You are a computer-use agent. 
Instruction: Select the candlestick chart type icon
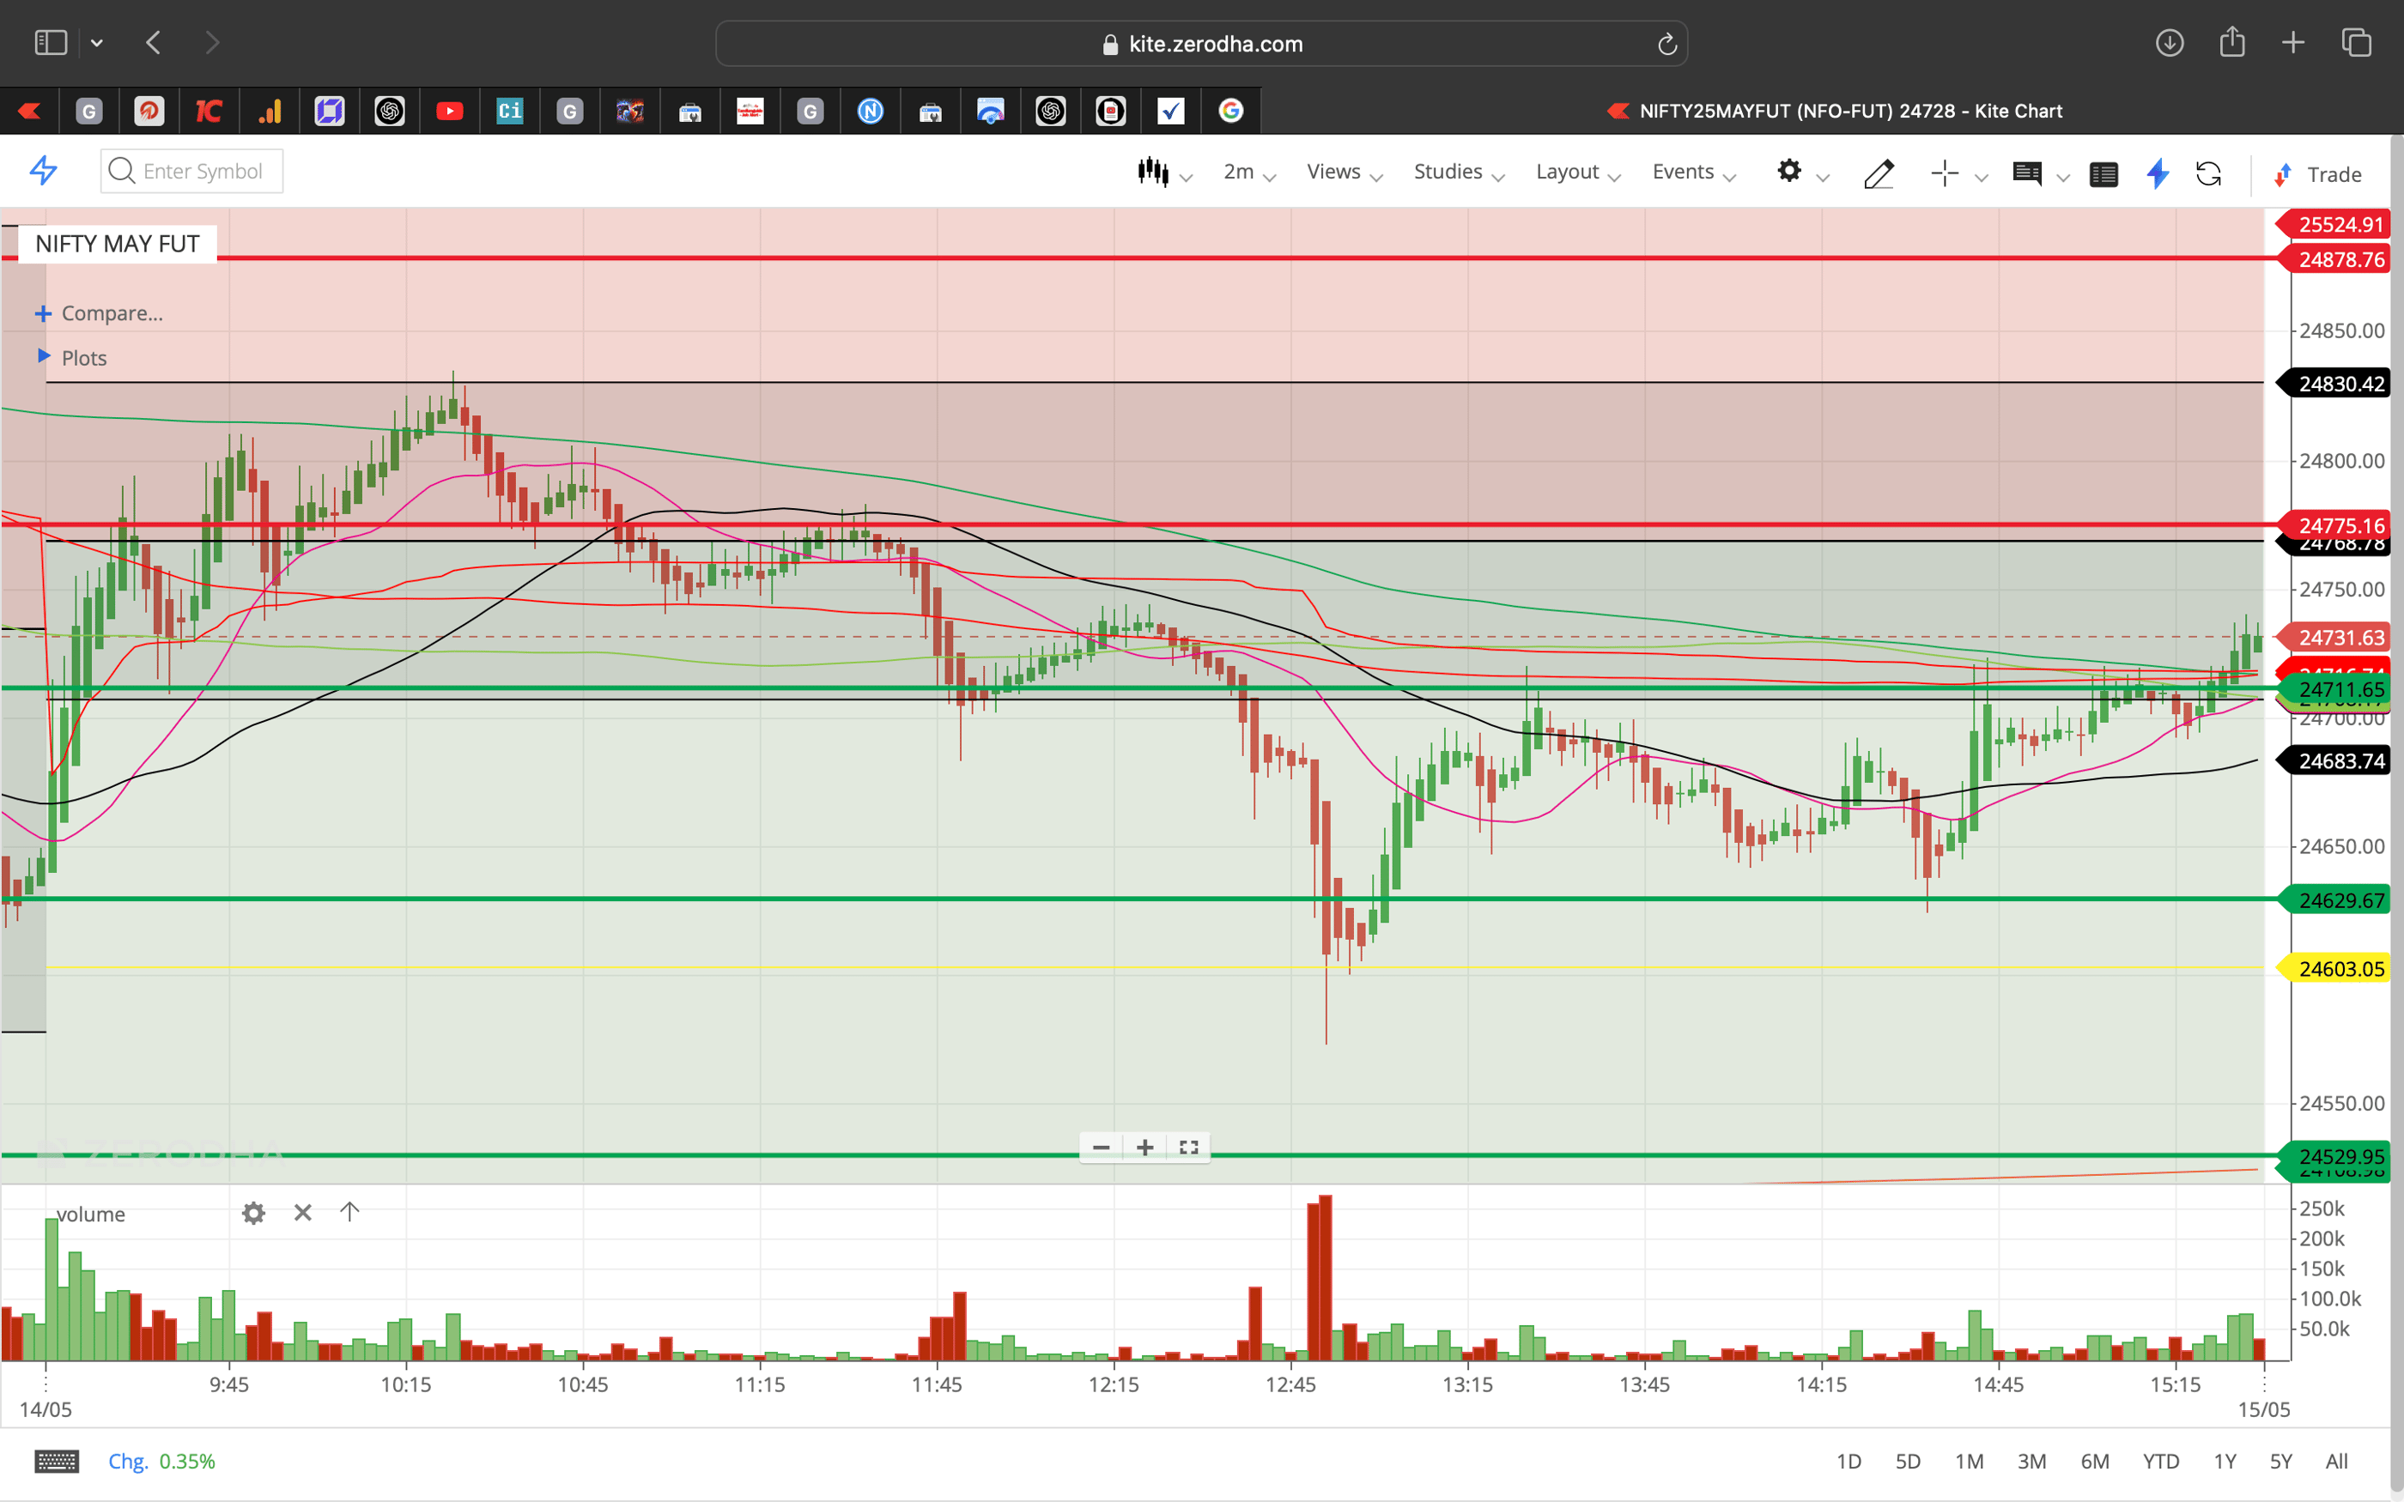pos(1153,171)
